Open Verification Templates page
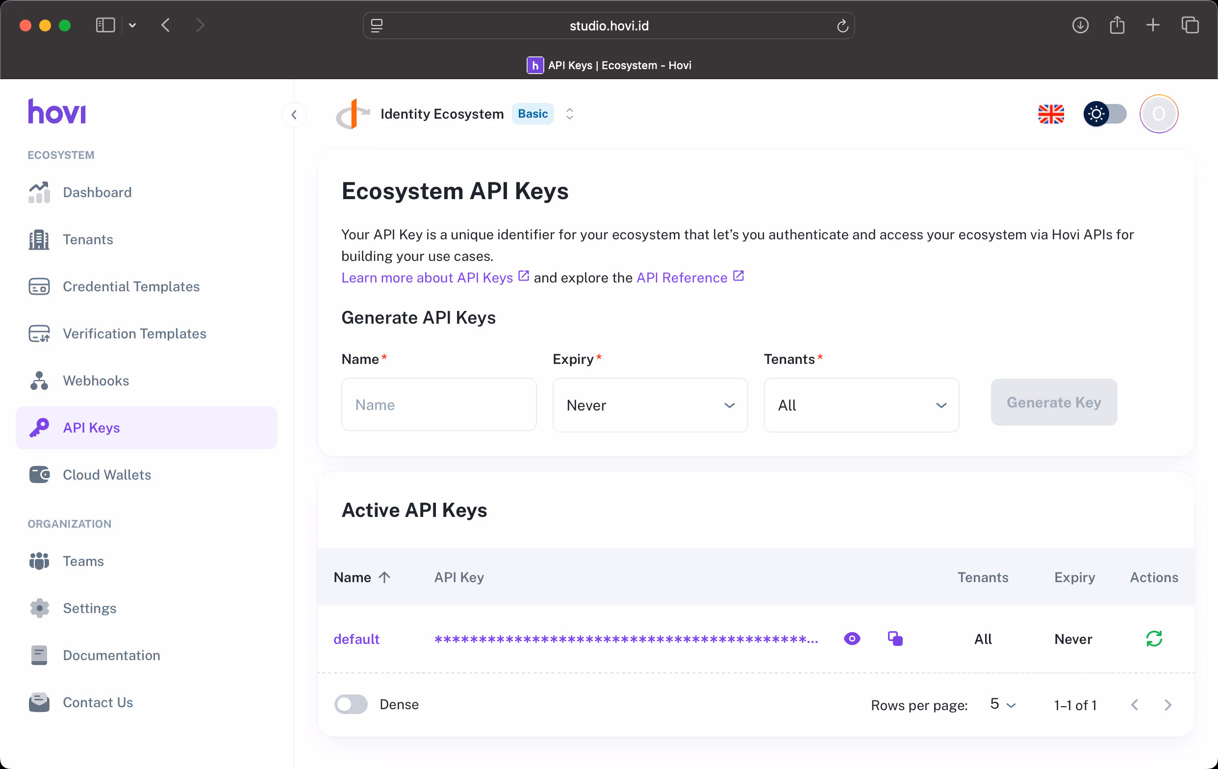 click(x=147, y=333)
